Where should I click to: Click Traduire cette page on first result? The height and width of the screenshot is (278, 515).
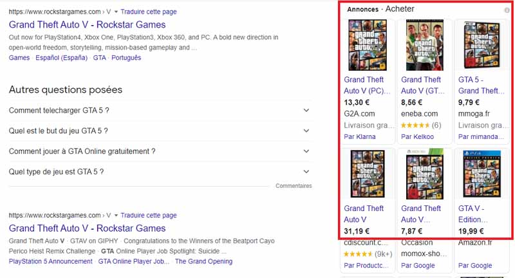(149, 12)
